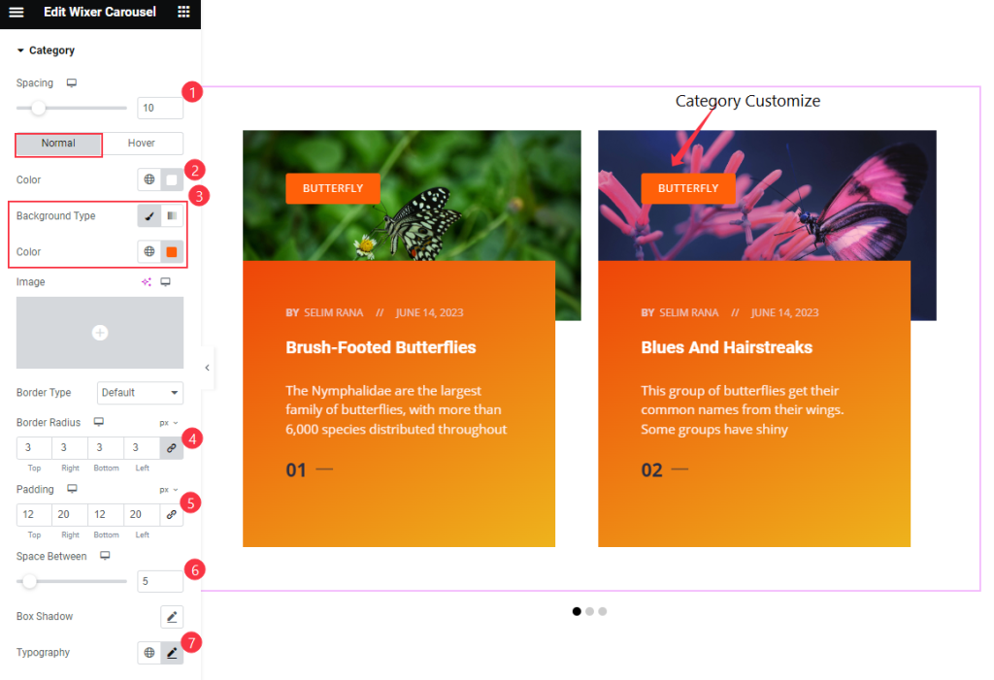This screenshot has height=680, width=994.
Task: Toggle linked values for Padding
Action: coord(171,514)
